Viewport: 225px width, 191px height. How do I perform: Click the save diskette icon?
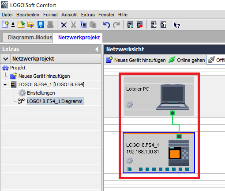41,25
